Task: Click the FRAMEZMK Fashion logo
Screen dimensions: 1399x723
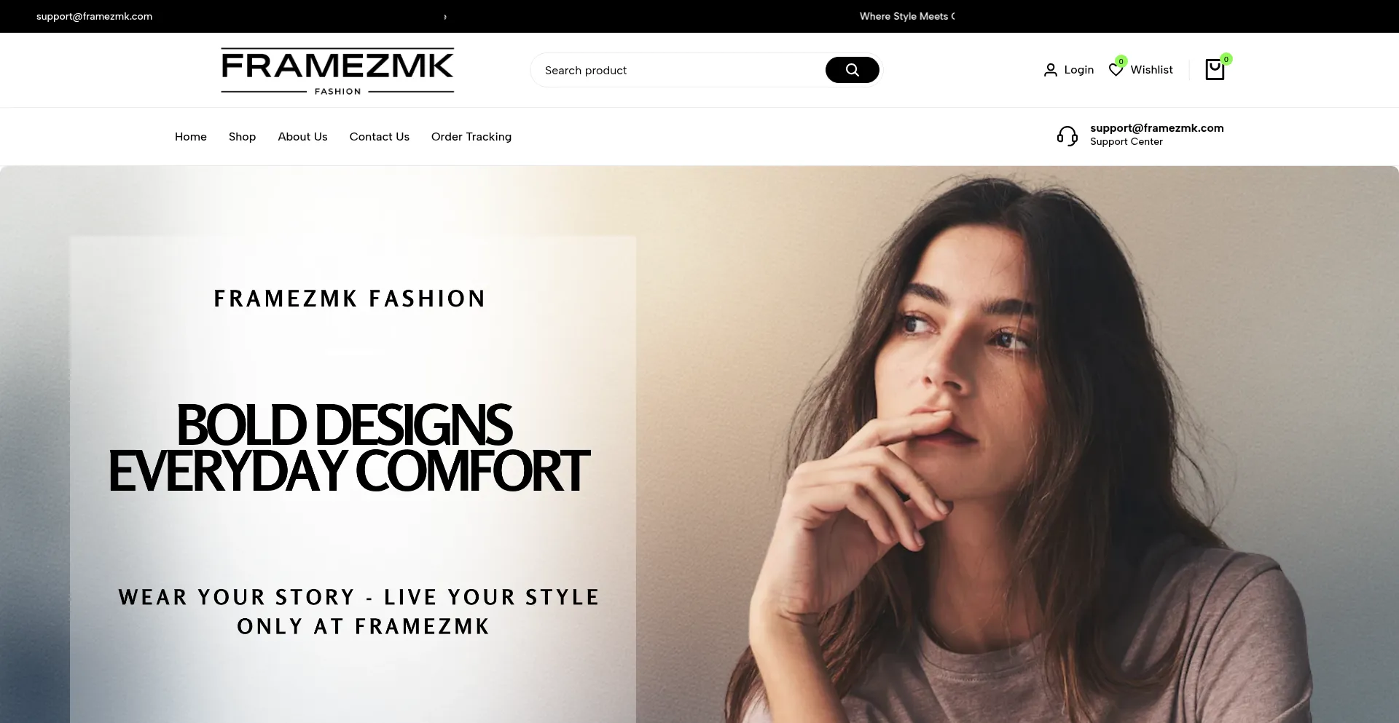Action: point(337,71)
